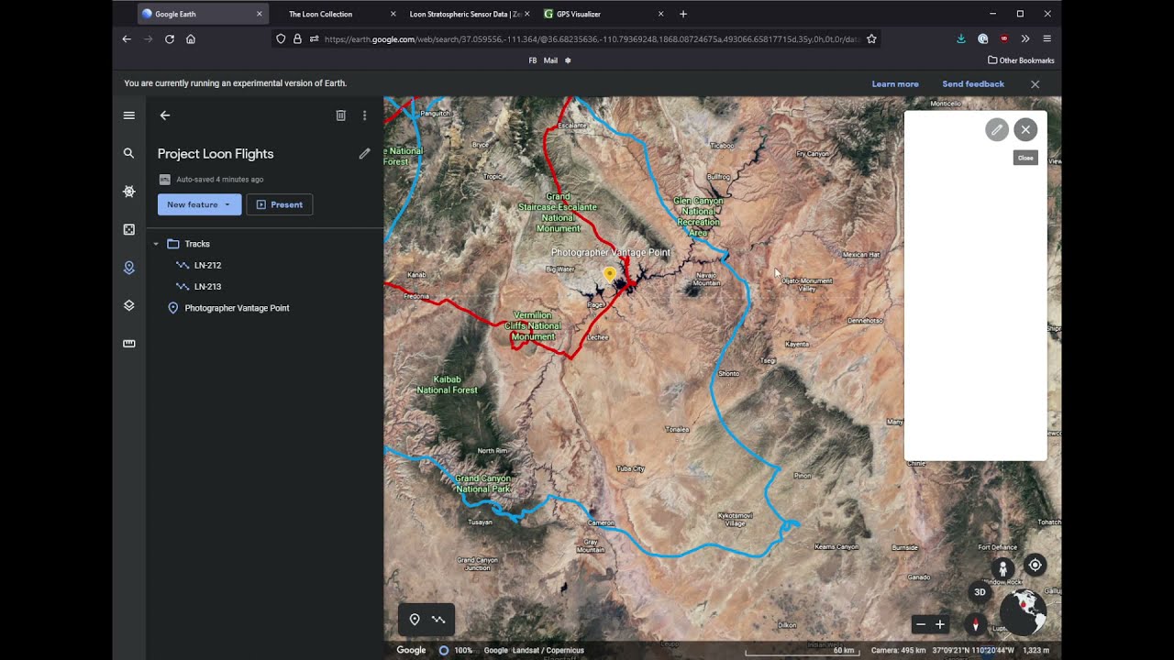Click yellow Photographer Vantage Point placemark
The width and height of the screenshot is (1174, 660).
609,273
